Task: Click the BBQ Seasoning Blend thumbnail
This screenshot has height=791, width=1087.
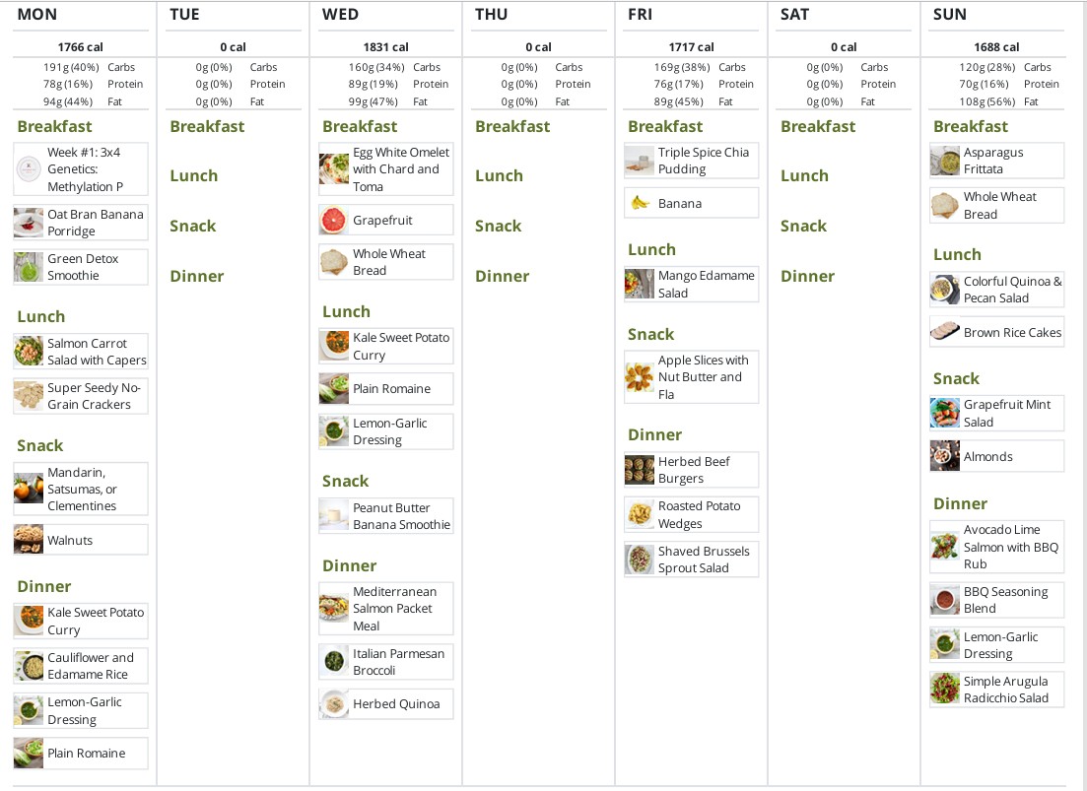Action: (945, 600)
